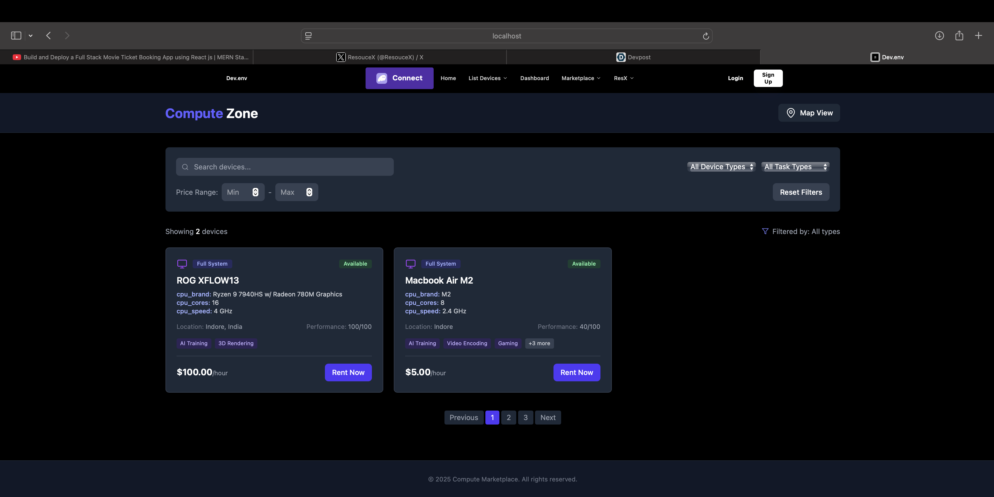The width and height of the screenshot is (994, 497).
Task: Switch to the Devpost browser tab
Action: tap(633, 57)
